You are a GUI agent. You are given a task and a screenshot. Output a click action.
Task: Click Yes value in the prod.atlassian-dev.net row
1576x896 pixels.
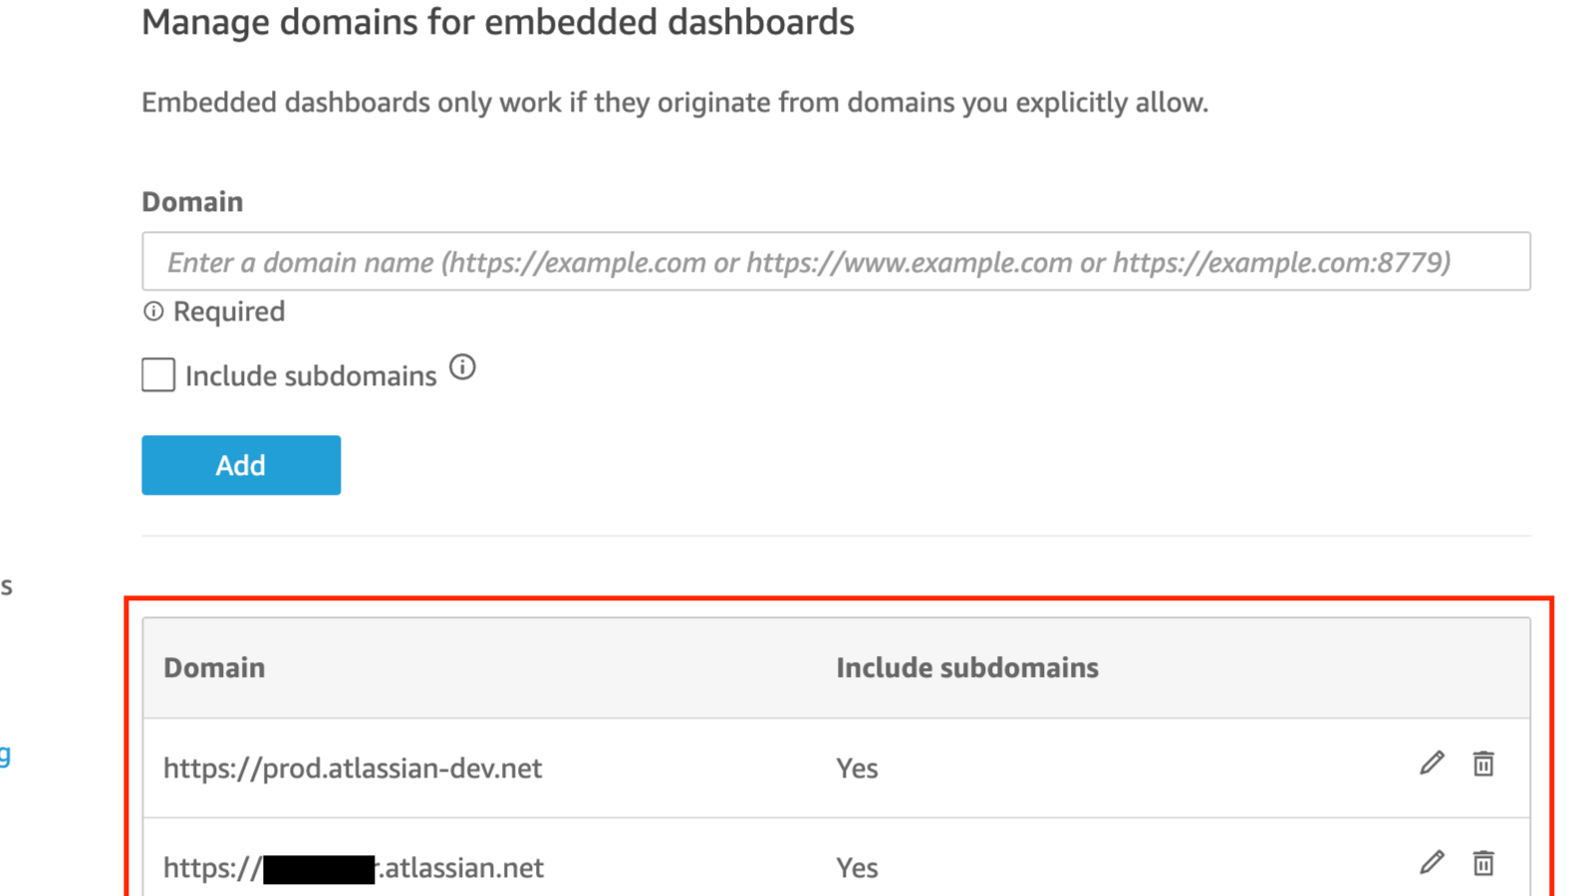tap(857, 769)
